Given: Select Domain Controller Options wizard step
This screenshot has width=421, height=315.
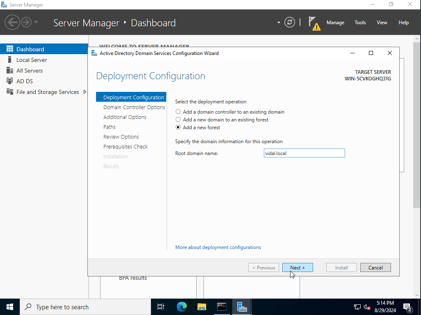Looking at the screenshot, I should pos(134,107).
